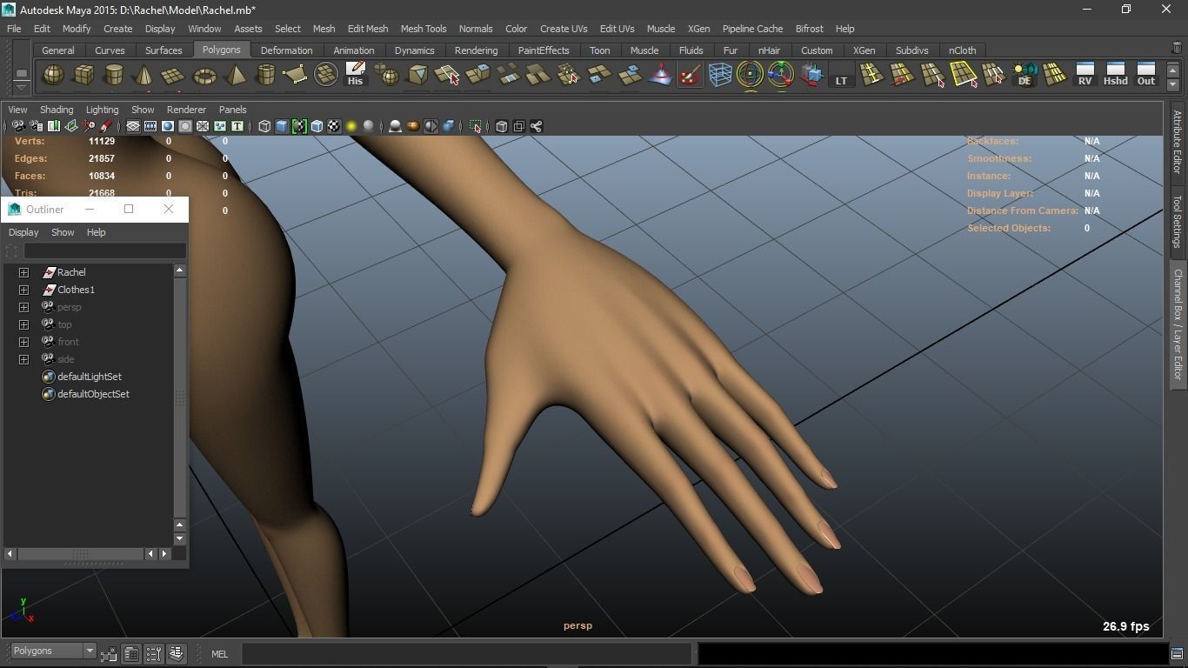The width and height of the screenshot is (1188, 668).
Task: Open the Out outliner shelf button
Action: tap(1146, 76)
